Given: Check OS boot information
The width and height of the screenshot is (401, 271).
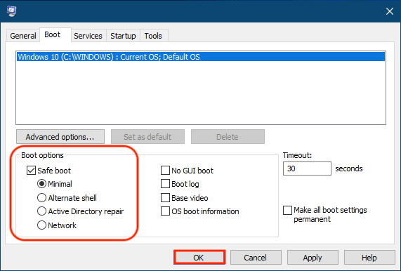Looking at the screenshot, I should 165,211.
